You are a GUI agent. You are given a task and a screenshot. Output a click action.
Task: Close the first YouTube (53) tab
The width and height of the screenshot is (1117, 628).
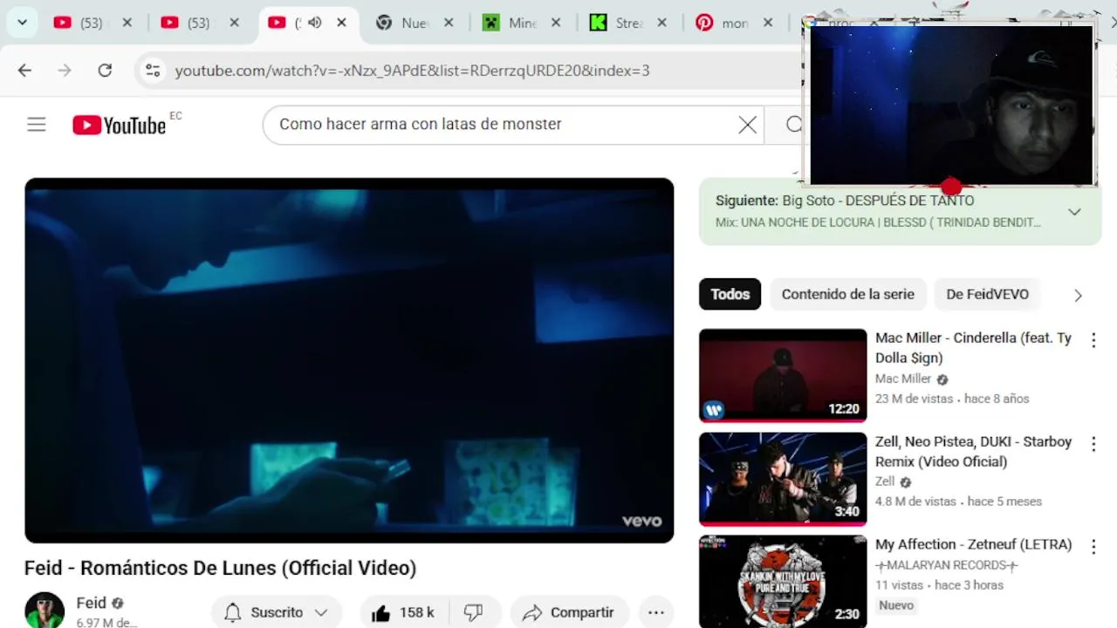[x=127, y=23]
